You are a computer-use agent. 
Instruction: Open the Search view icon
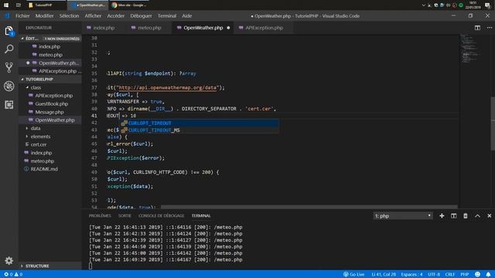pyautogui.click(x=9, y=49)
